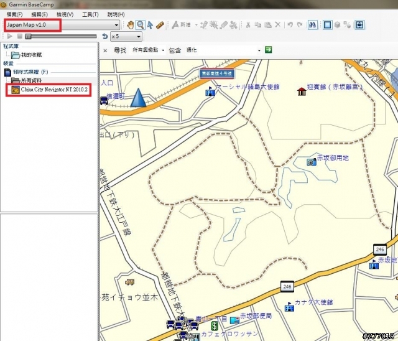Toggle the split 2D/3D view icon
Image resolution: width=398 pixels, height=341 pixels.
pos(347,25)
